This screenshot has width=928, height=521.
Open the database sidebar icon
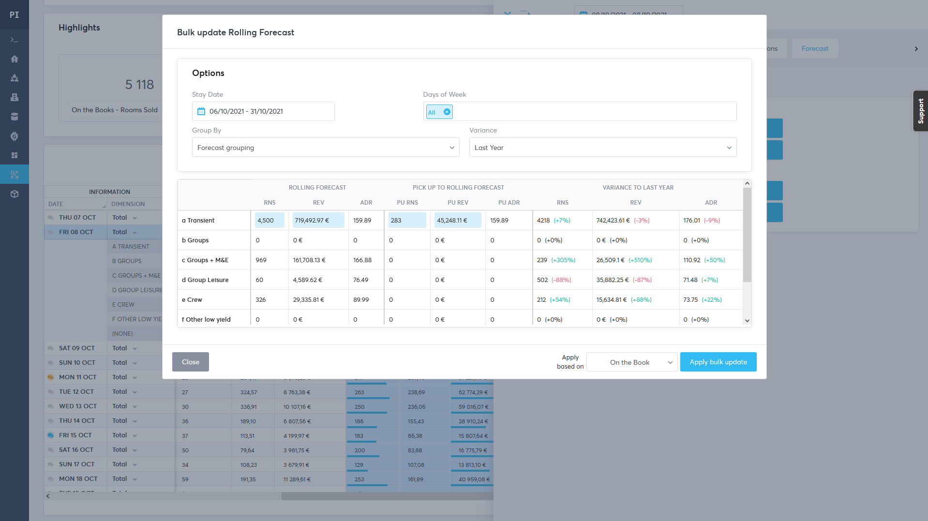tap(15, 117)
